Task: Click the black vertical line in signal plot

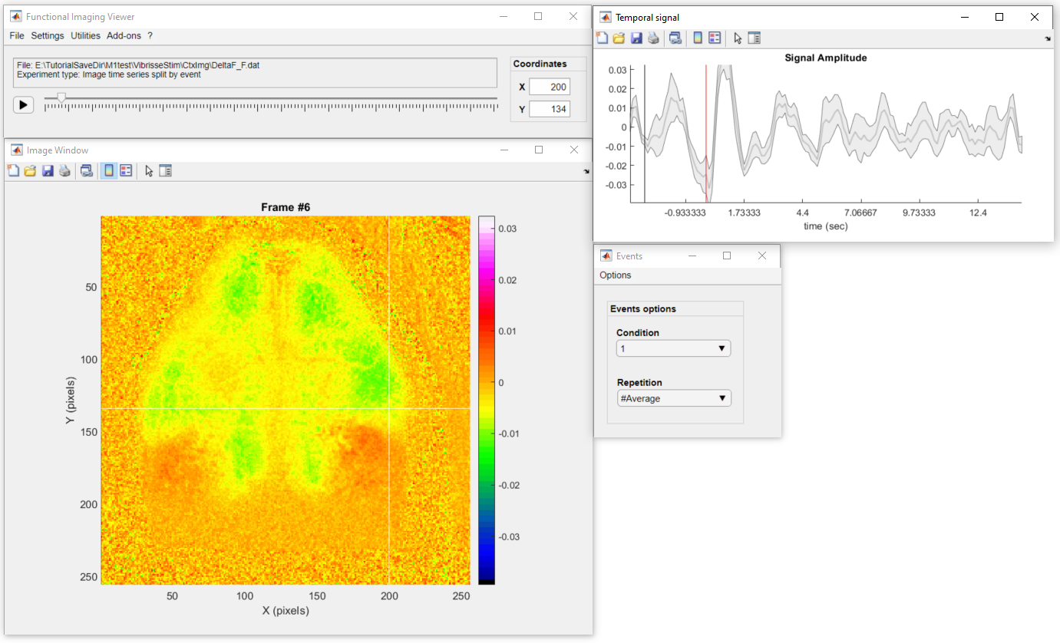Action: [645, 134]
